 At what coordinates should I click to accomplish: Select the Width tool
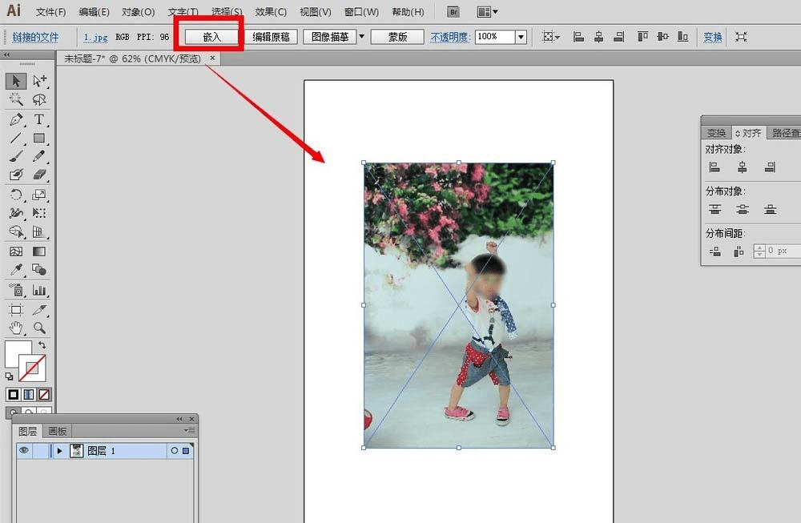[16, 213]
